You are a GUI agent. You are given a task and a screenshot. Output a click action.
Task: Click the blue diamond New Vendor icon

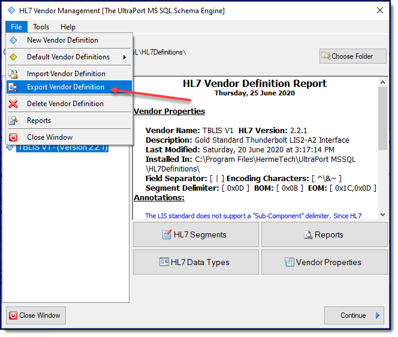pyautogui.click(x=13, y=40)
